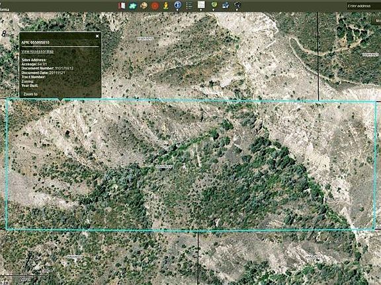Select the Document Date line in popup
The width and height of the screenshot is (381, 285).
coord(43,73)
